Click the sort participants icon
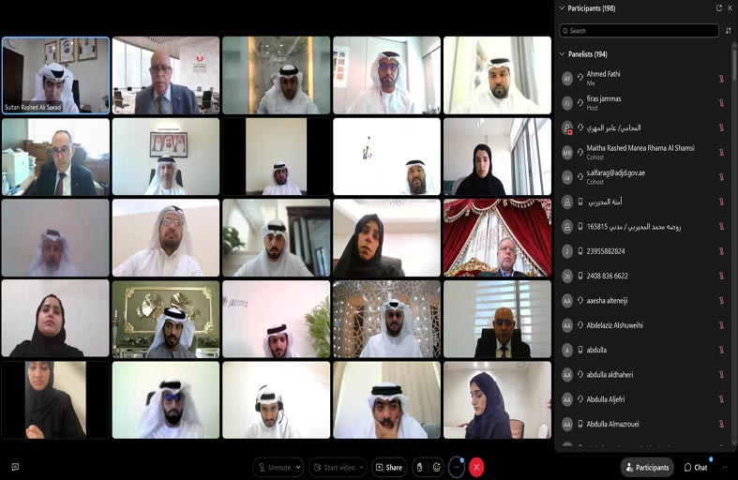The width and height of the screenshot is (738, 480). [729, 31]
